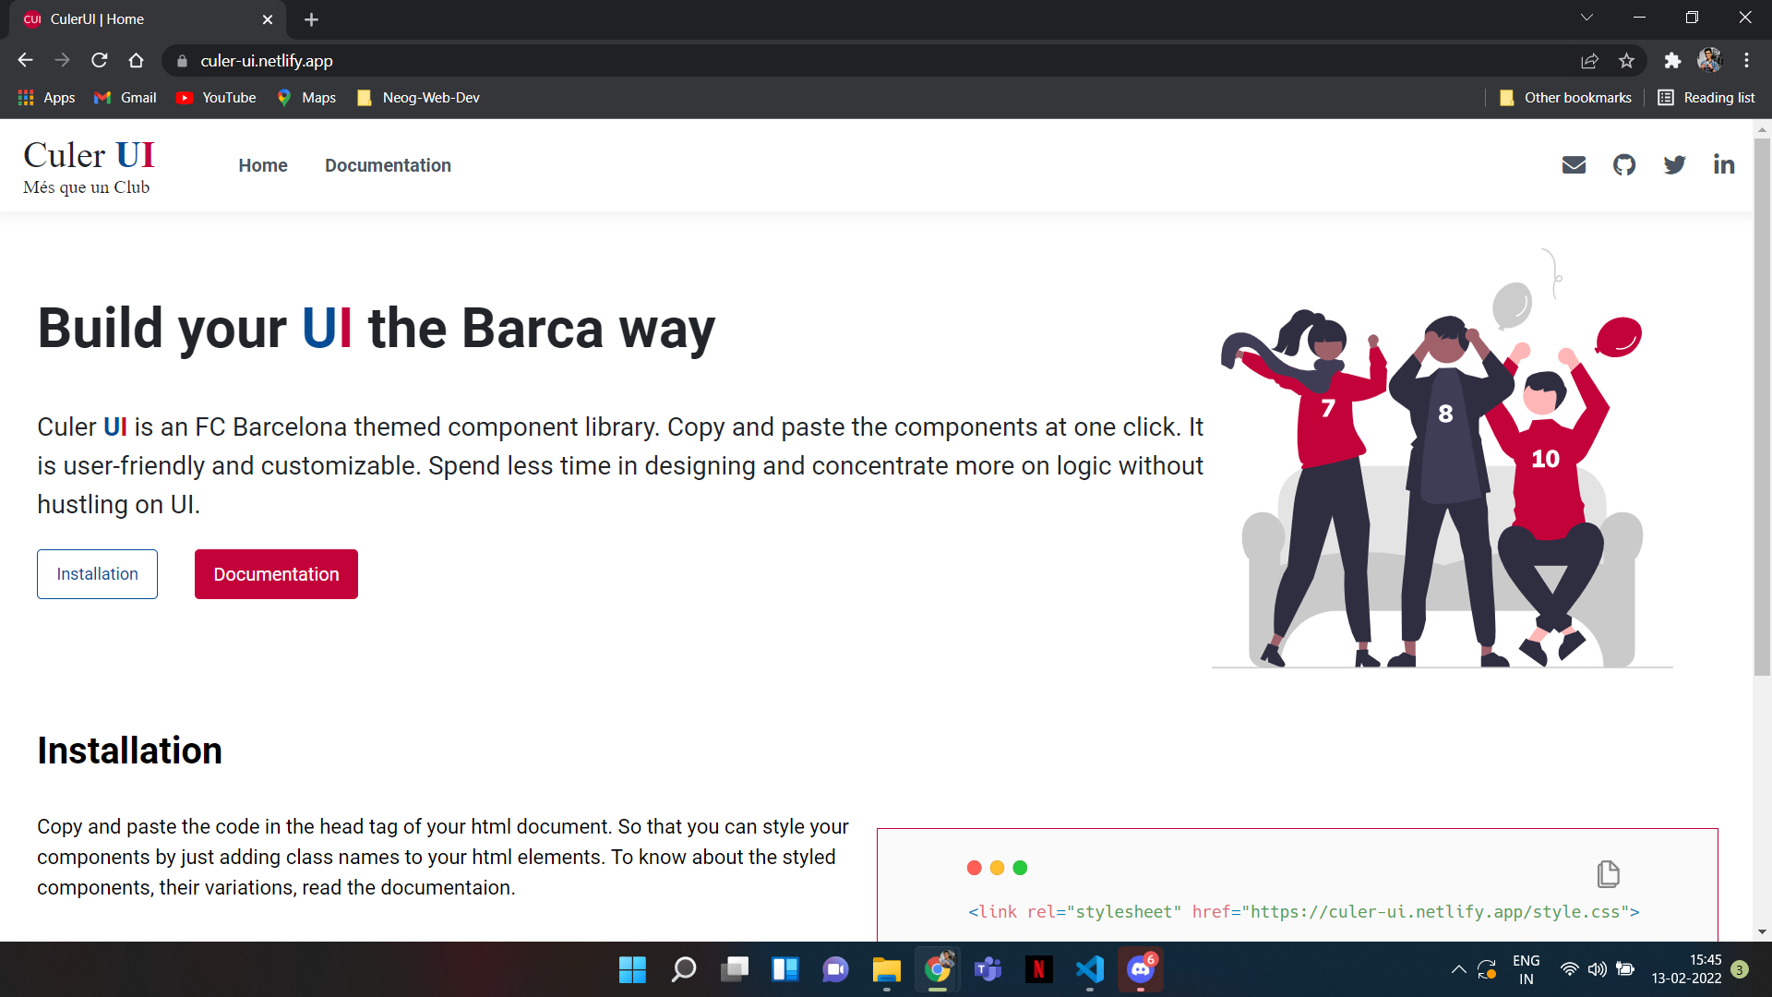1772x997 pixels.
Task: Copy code with the clipboard icon
Action: click(x=1608, y=873)
